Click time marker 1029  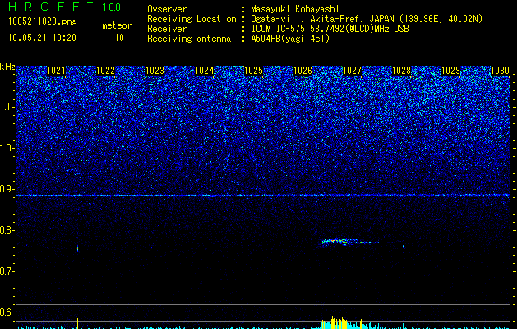pyautogui.click(x=450, y=71)
